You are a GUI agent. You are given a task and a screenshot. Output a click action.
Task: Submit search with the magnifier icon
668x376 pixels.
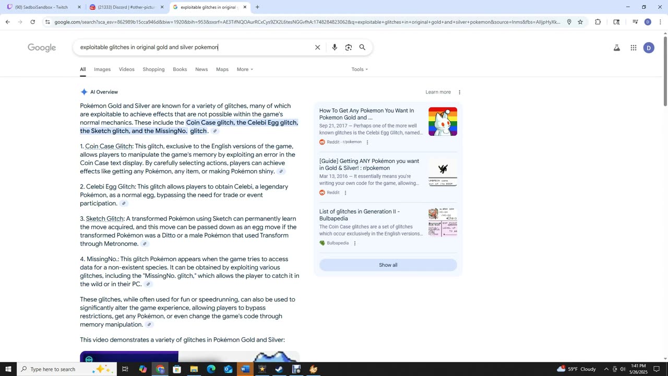point(362,48)
